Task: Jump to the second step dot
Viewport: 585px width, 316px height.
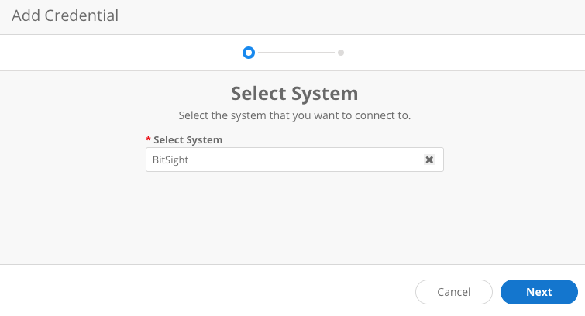Action: coord(341,53)
